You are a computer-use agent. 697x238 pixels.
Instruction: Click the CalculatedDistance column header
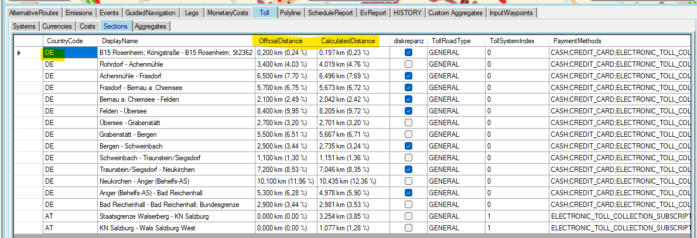point(347,41)
